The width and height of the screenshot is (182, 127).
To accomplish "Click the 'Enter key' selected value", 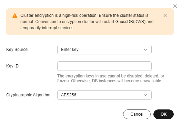I will [x=70, y=50].
